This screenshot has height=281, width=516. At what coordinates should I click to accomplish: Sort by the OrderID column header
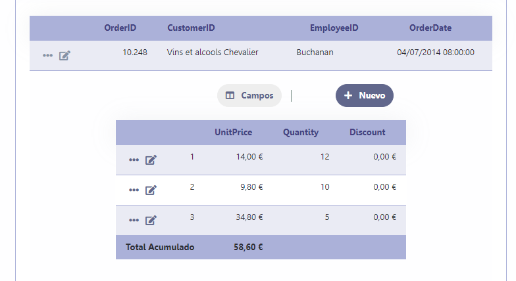tap(120, 28)
